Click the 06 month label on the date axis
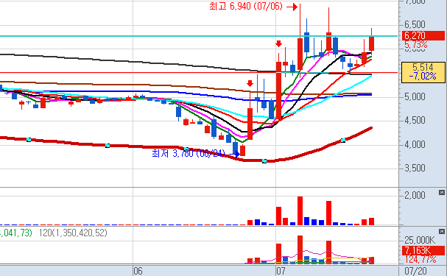Image resolution: width=447 pixels, height=276 pixels. point(138,271)
